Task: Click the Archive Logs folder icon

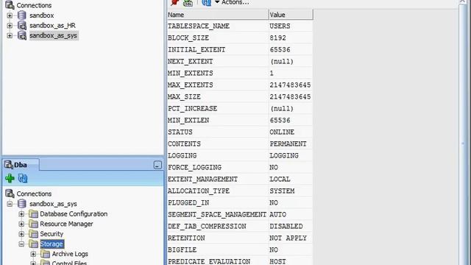Action: coord(45,254)
